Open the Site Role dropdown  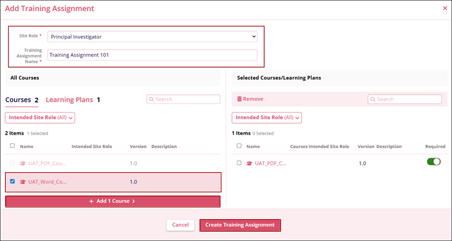click(152, 36)
